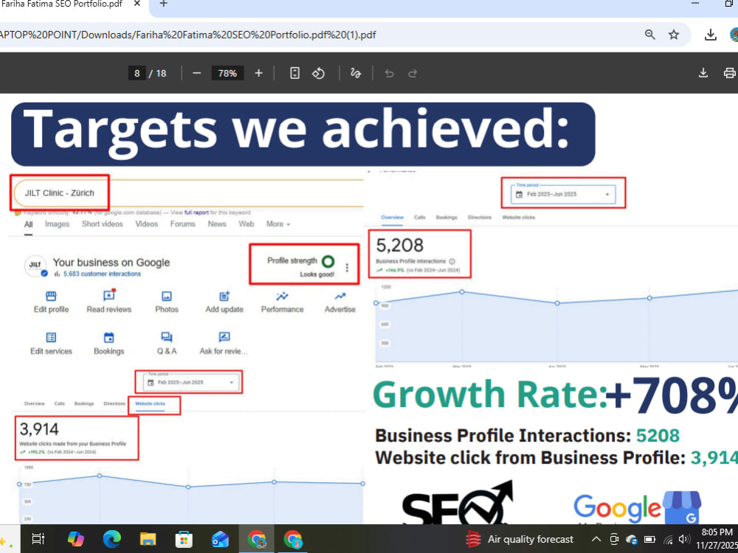
Task: Open a new browser tab
Action: [x=163, y=4]
